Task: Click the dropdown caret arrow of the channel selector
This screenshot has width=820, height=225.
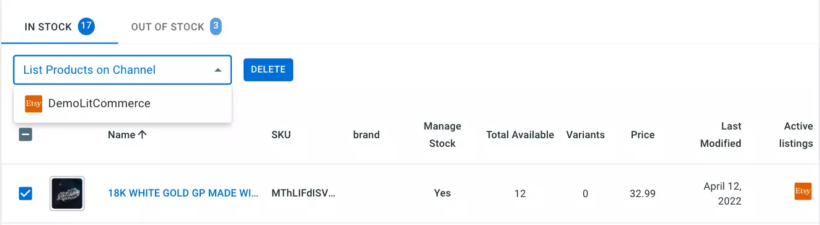Action: 218,70
